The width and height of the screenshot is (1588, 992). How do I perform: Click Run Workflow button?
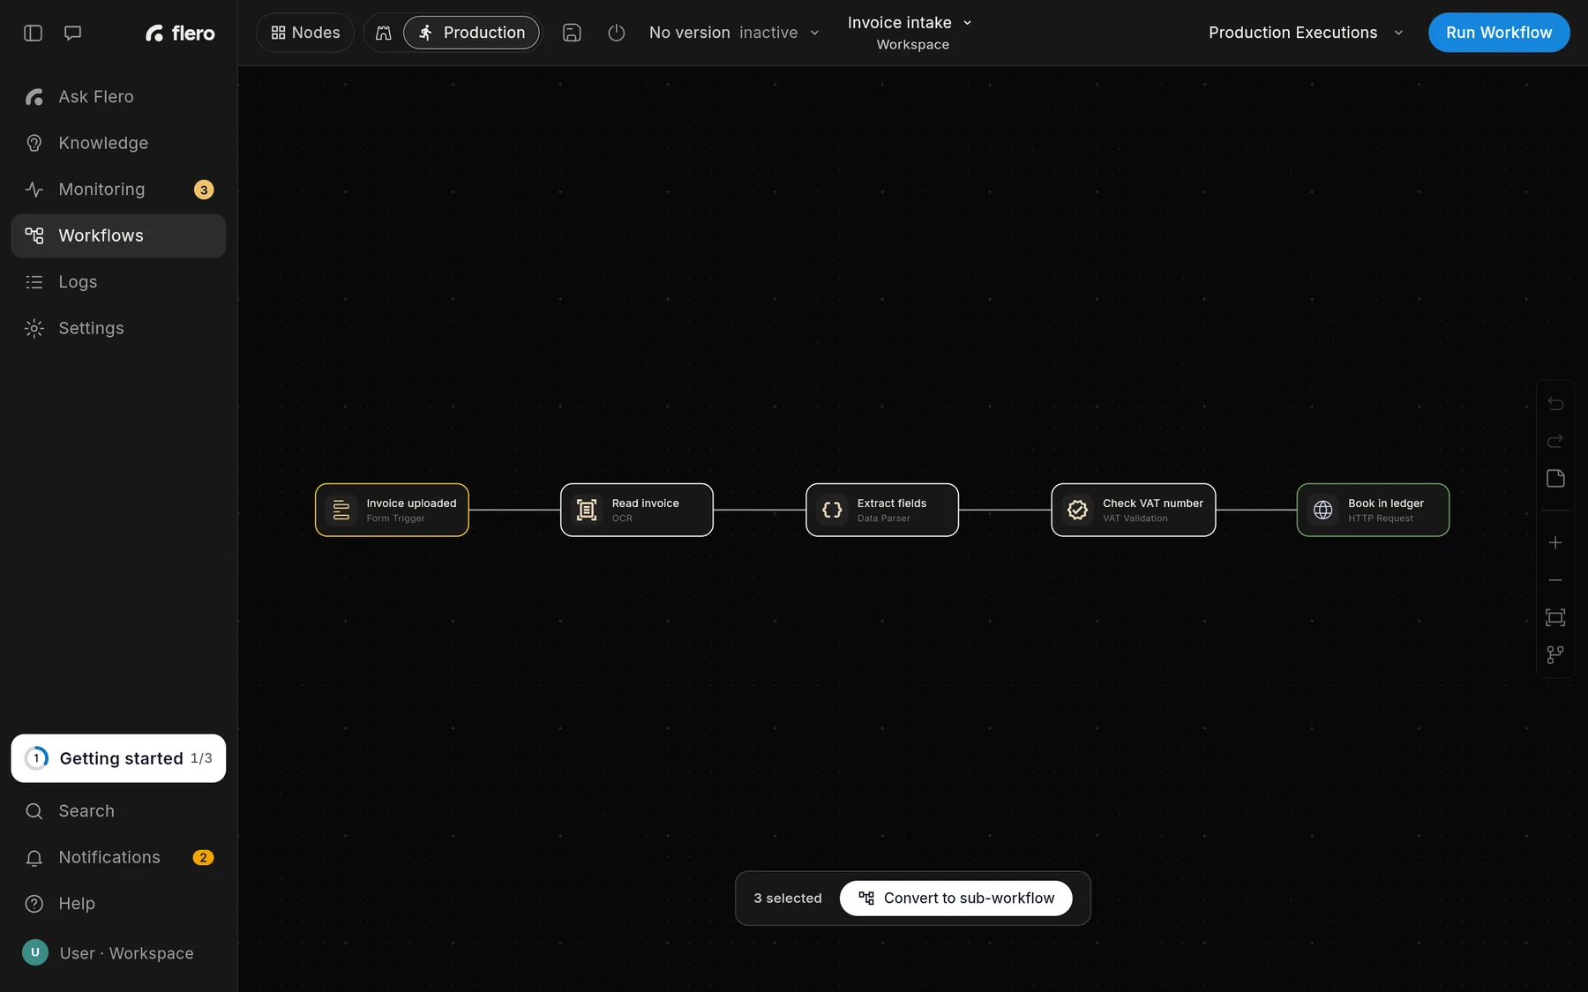1499,33
